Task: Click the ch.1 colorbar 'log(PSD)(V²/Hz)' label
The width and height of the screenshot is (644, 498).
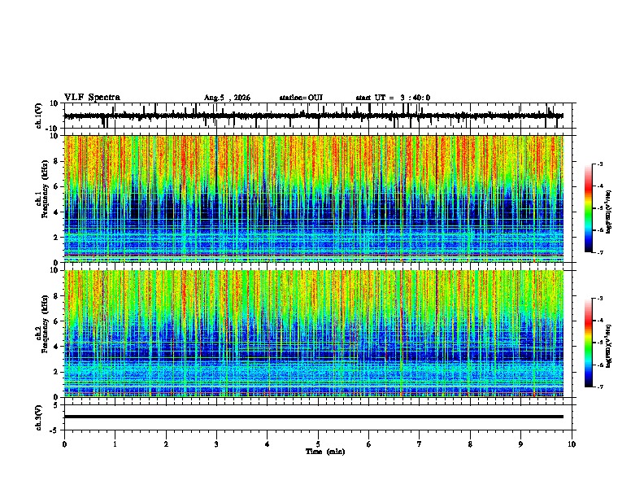Action: [608, 212]
